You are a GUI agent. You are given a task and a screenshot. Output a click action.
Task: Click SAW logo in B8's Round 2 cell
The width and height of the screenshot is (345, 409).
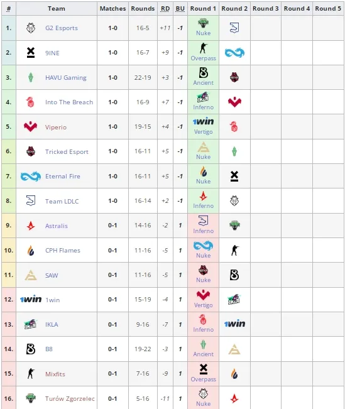pyautogui.click(x=234, y=349)
